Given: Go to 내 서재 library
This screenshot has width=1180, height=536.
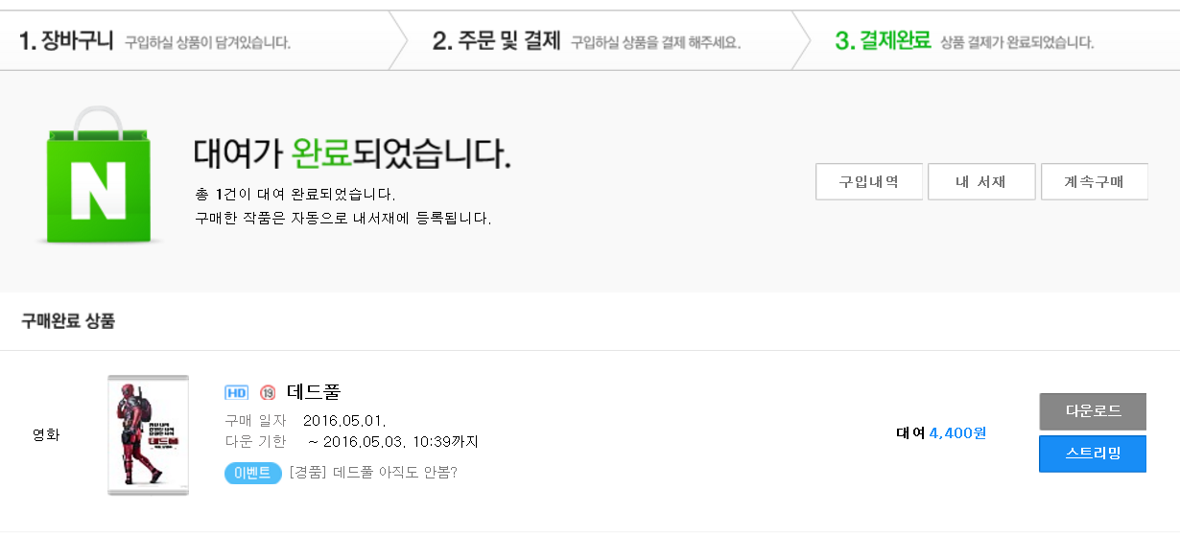Looking at the screenshot, I should (x=980, y=181).
